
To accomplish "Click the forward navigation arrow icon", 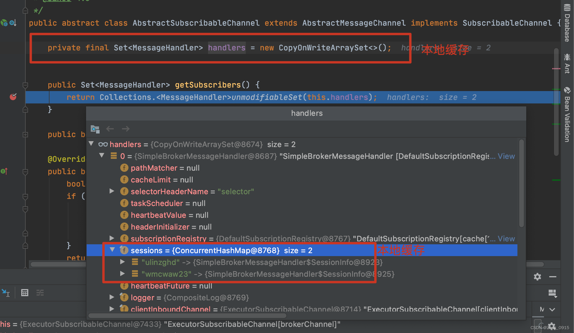I will pos(126,129).
